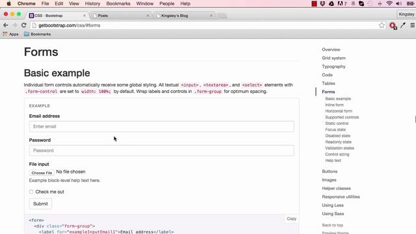Reload the Bootstrap page
This screenshot has width=416, height=234.
(x=23, y=25)
